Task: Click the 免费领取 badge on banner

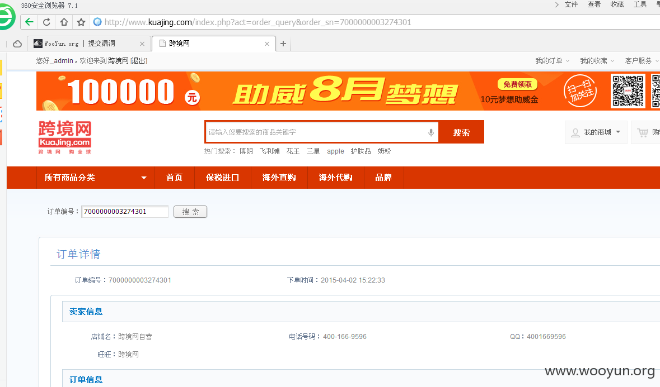Action: (518, 84)
